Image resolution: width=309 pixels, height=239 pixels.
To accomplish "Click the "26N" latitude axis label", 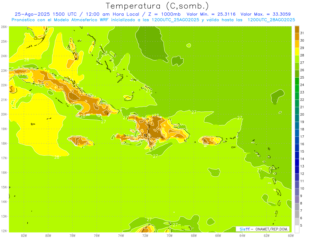I will point(4,27).
